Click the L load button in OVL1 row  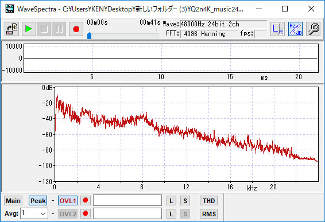pyautogui.click(x=171, y=201)
